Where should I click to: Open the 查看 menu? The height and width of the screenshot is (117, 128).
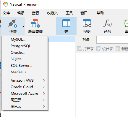pos(35,13)
